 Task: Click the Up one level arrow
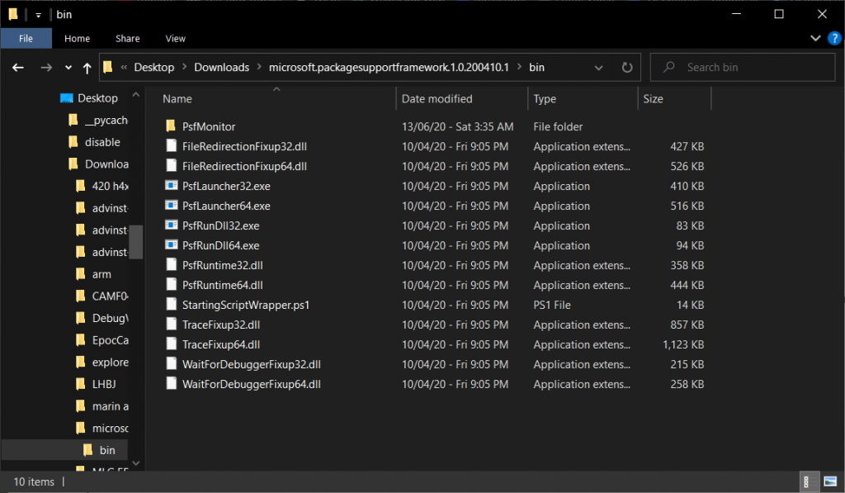[87, 68]
